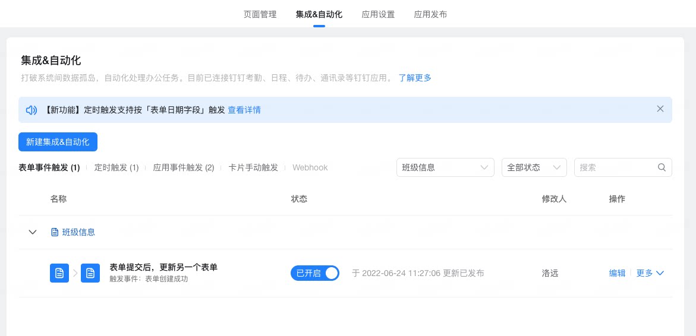The image size is (696, 336).
Task: Switch to the 页面管理 tab
Action: point(260,14)
